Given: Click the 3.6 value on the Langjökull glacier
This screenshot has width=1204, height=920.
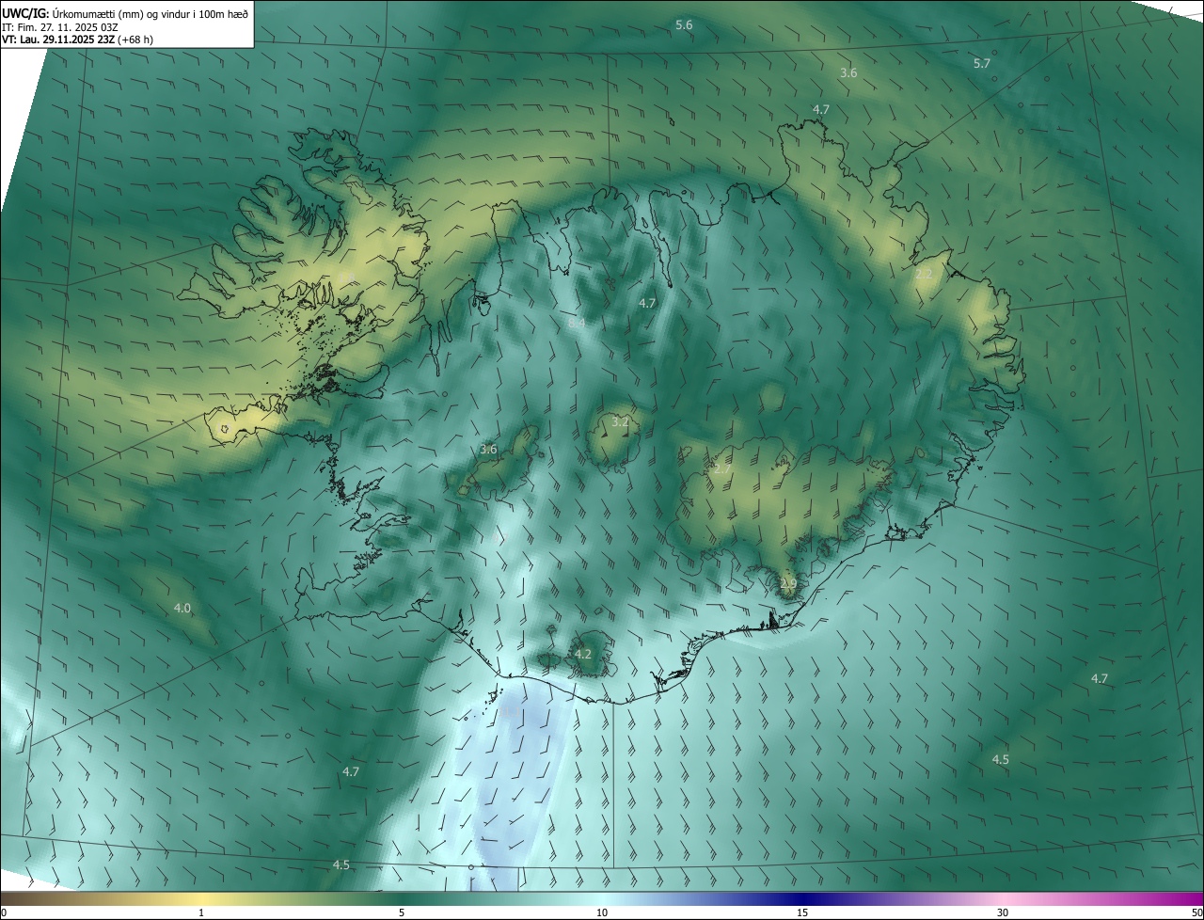Looking at the screenshot, I should (488, 449).
